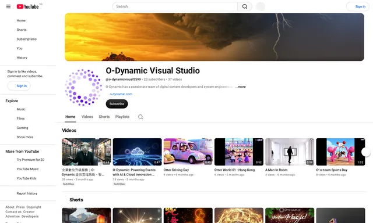Viewport: 373px width, 223px height.
Task: Expand channel description with ...more
Action: (241, 87)
